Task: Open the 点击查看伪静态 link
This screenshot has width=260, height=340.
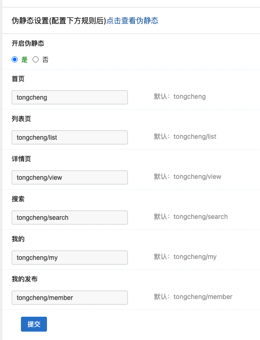Action: click(132, 20)
